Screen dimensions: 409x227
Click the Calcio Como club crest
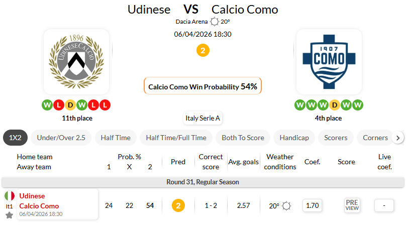click(329, 62)
